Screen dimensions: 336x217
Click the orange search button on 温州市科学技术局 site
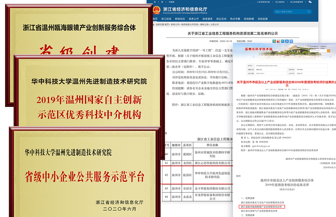(328, 51)
